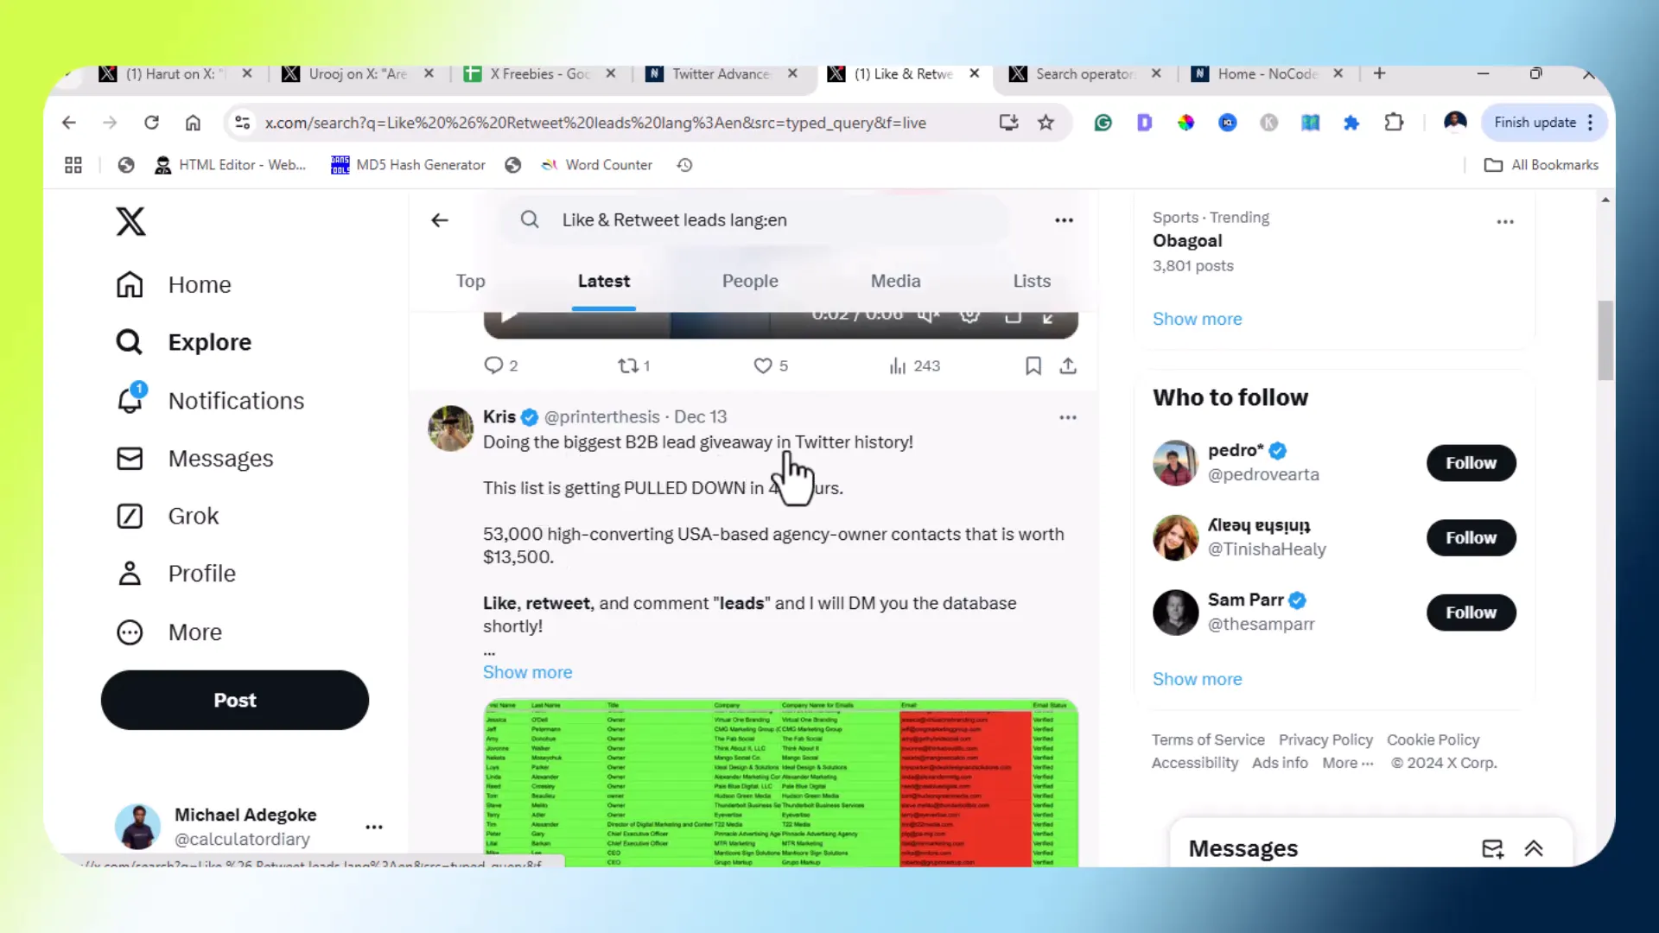Open Terms of Service link
This screenshot has height=933, width=1659.
click(1208, 739)
